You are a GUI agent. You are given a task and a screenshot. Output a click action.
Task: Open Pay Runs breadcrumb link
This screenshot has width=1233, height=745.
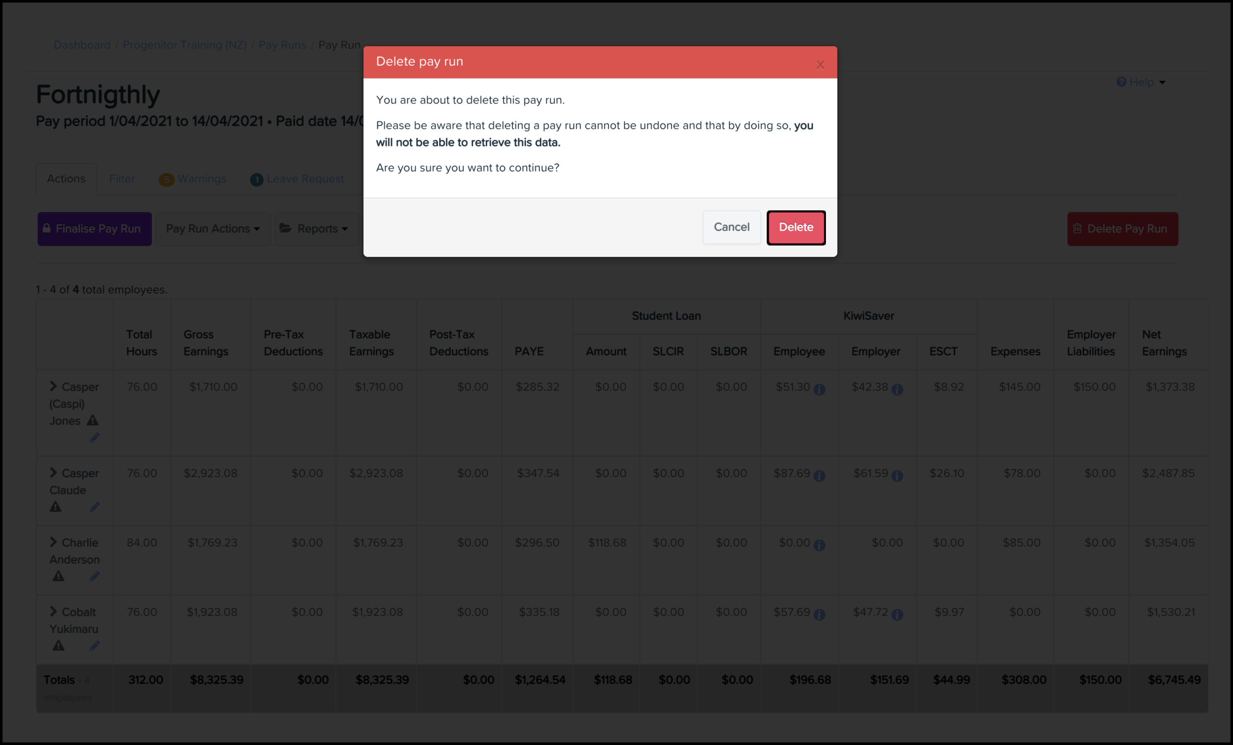click(x=282, y=45)
